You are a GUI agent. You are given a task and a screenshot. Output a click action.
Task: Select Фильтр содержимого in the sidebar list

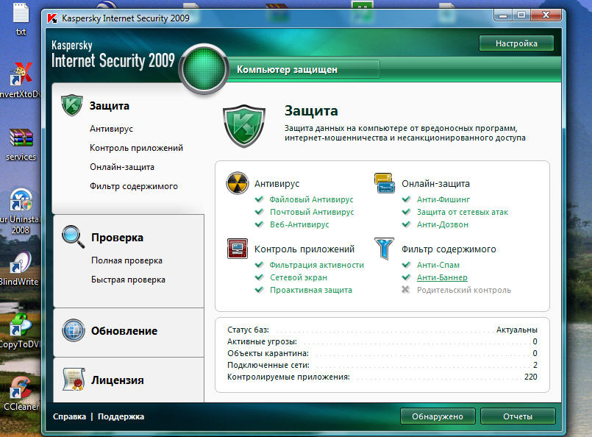(134, 186)
